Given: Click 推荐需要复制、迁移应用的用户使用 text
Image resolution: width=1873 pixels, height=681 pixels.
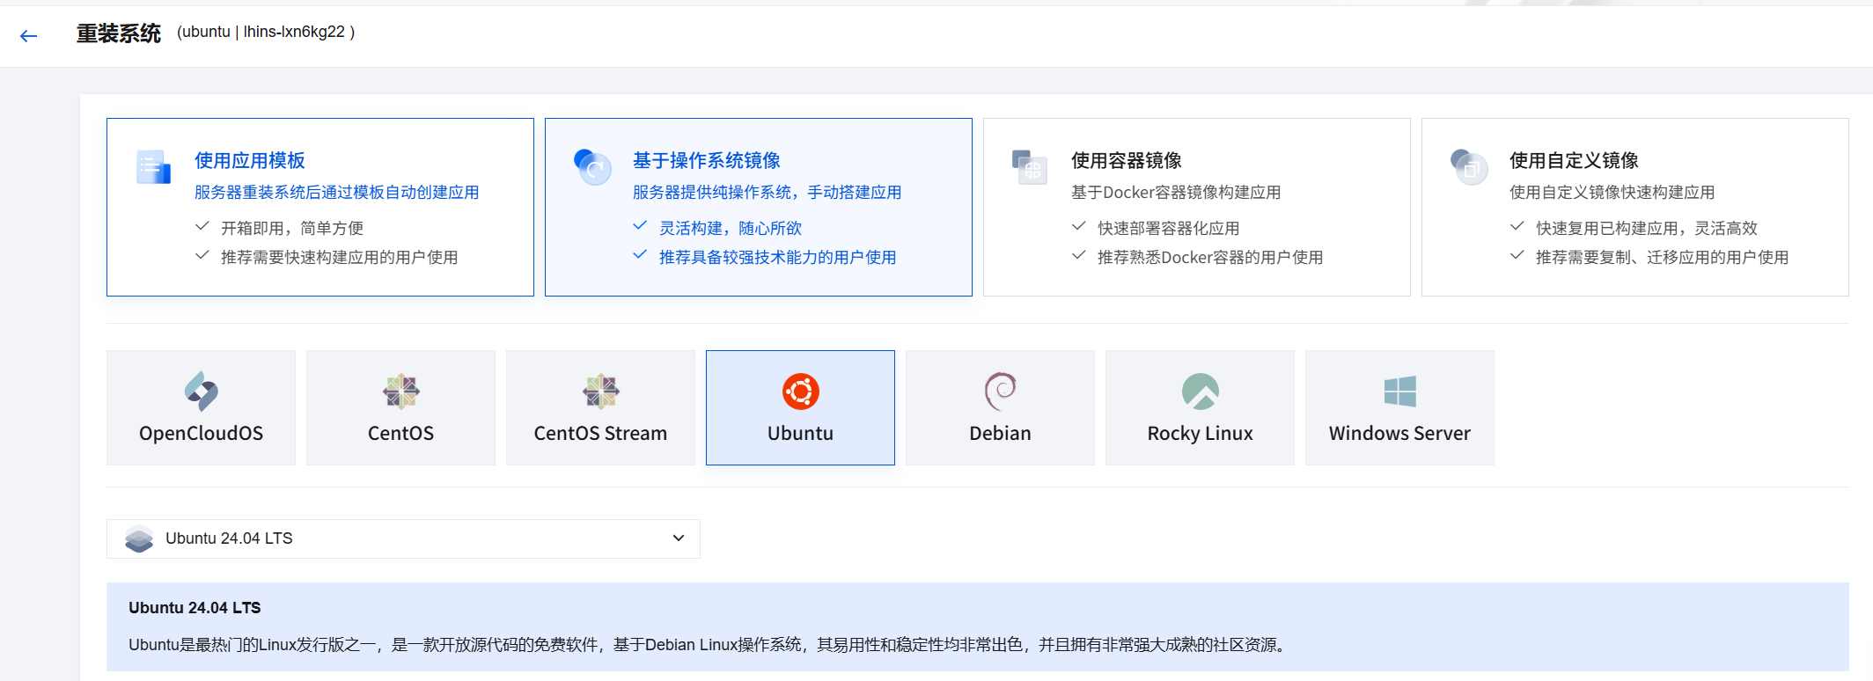Looking at the screenshot, I should point(1663,258).
